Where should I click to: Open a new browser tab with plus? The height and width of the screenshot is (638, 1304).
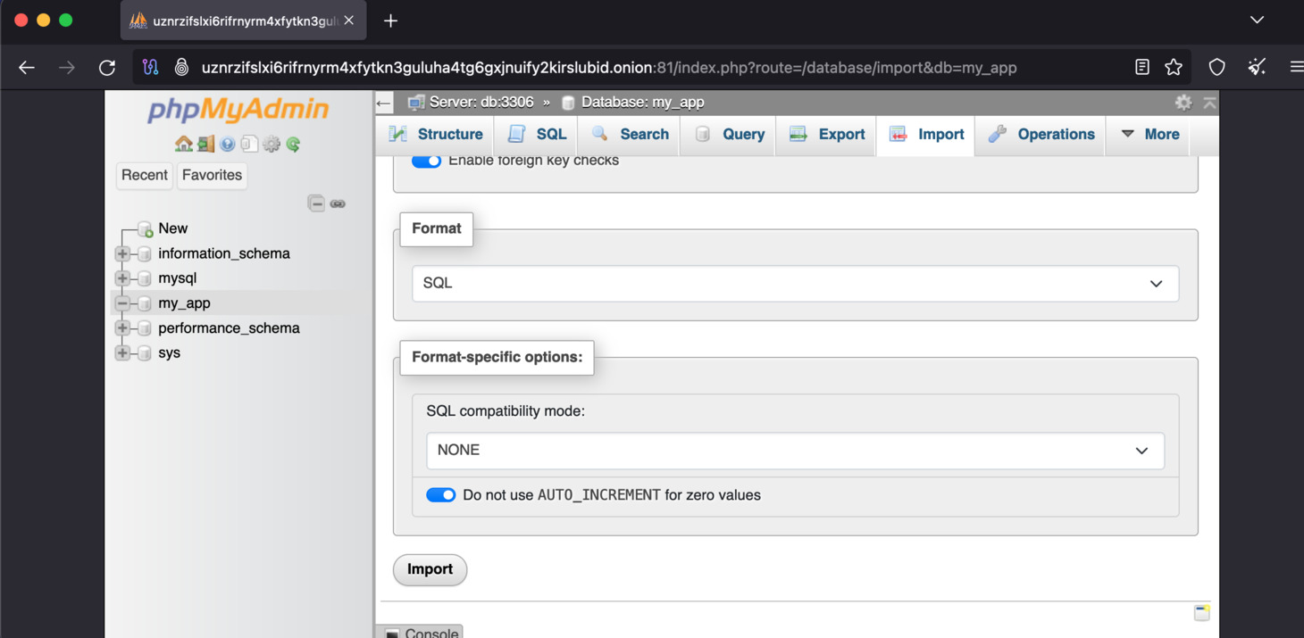[390, 21]
